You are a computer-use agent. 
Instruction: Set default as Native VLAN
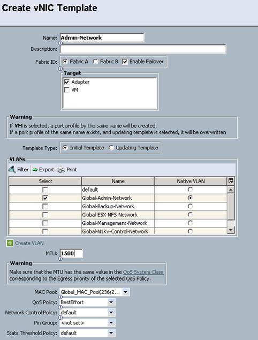pyautogui.click(x=190, y=190)
